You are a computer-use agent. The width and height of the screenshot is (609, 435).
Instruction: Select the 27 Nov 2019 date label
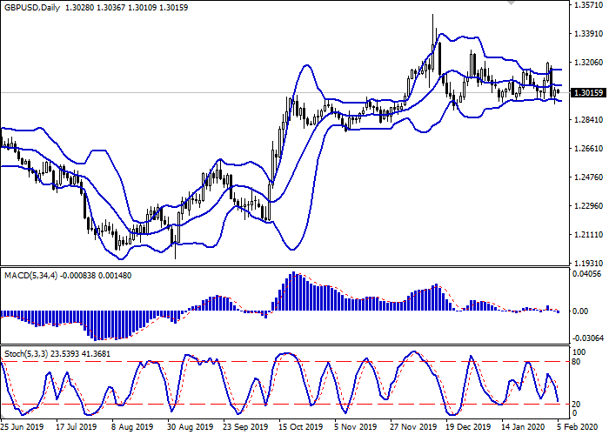412,427
